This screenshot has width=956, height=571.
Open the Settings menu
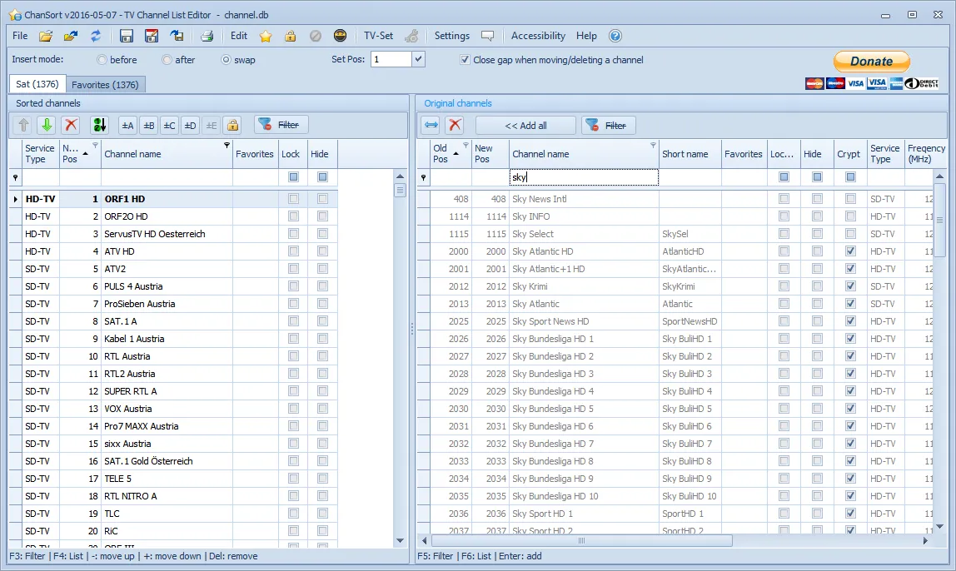[452, 36]
